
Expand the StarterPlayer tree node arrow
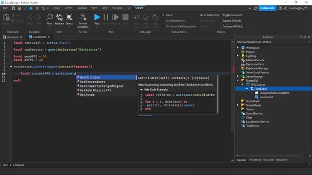click(238, 105)
